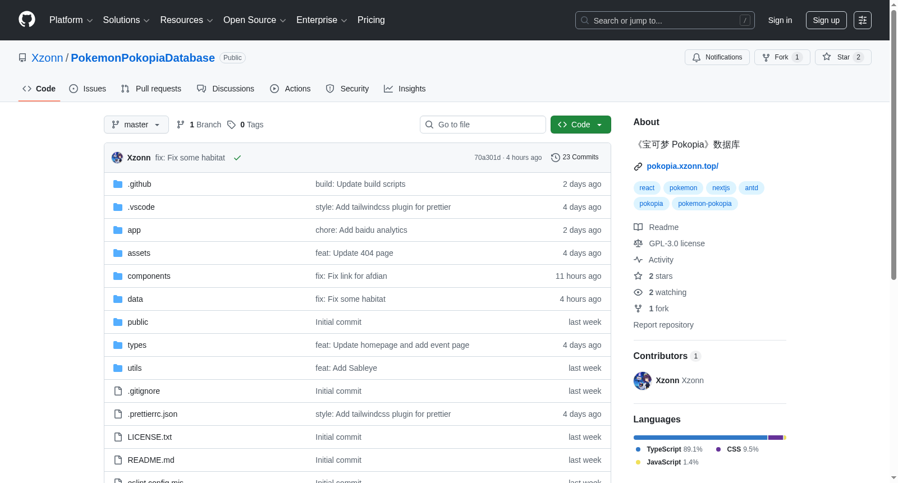Screen dimensions: 898x483
Task: Click the .github folder icon
Action: click(118, 184)
